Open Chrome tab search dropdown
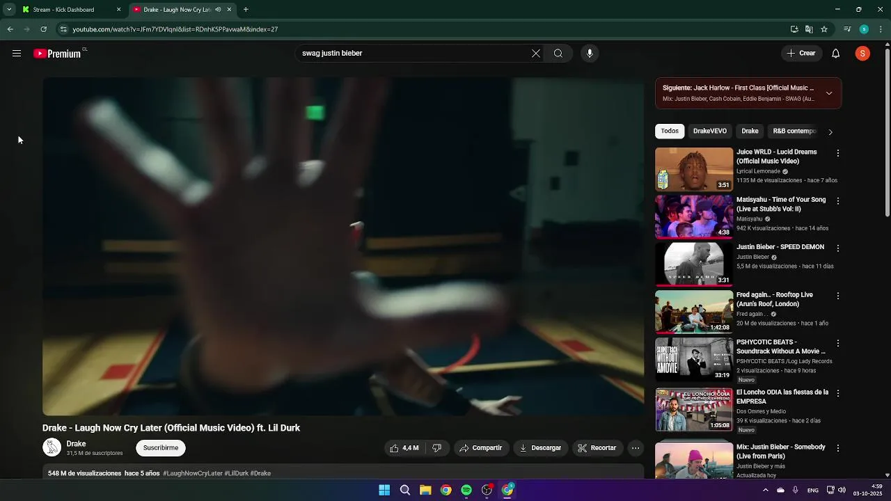The width and height of the screenshot is (891, 501). (9, 10)
